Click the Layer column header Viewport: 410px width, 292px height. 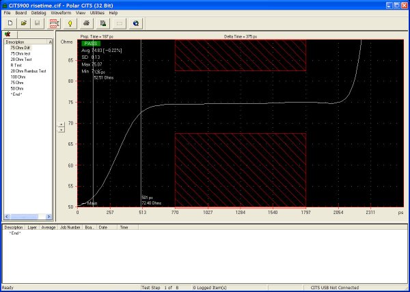click(x=32, y=227)
